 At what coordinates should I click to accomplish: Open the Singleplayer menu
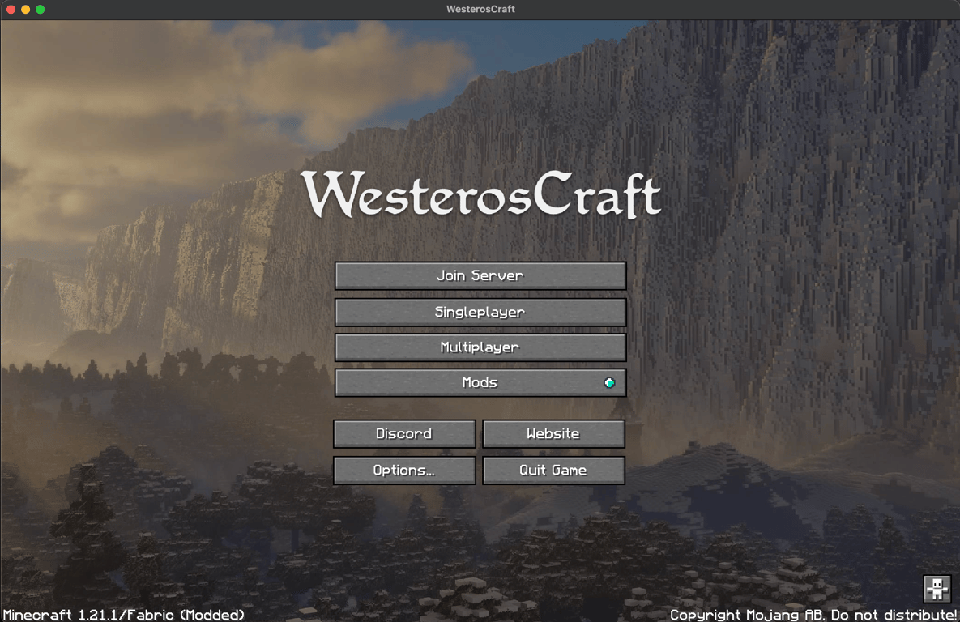pyautogui.click(x=480, y=313)
